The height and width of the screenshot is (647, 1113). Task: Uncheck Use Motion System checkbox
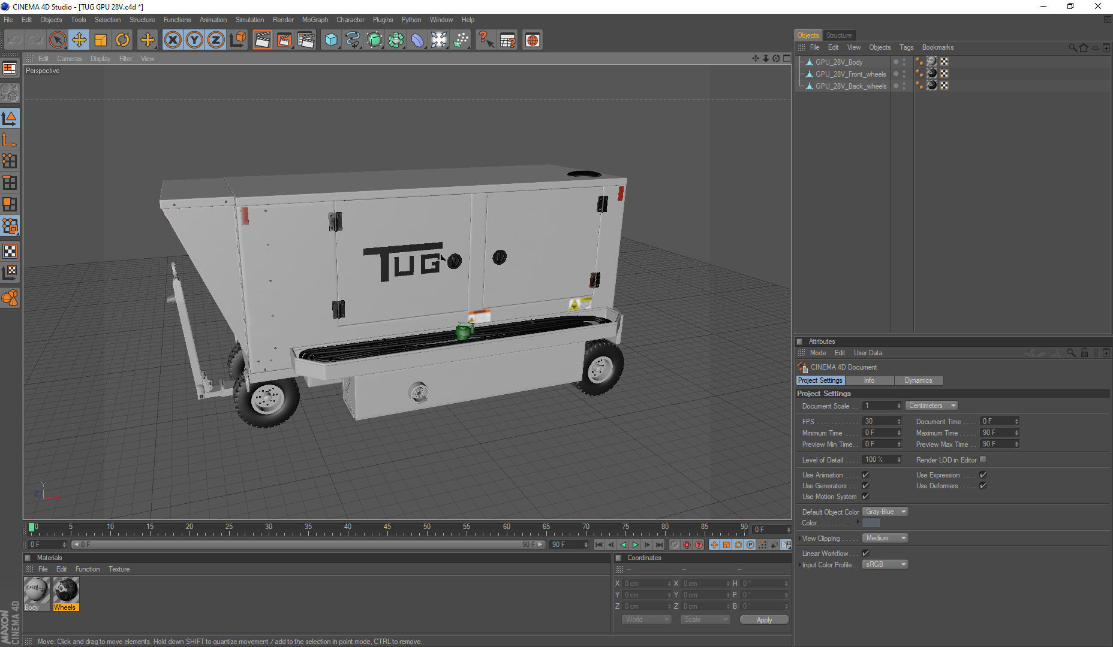tap(865, 496)
